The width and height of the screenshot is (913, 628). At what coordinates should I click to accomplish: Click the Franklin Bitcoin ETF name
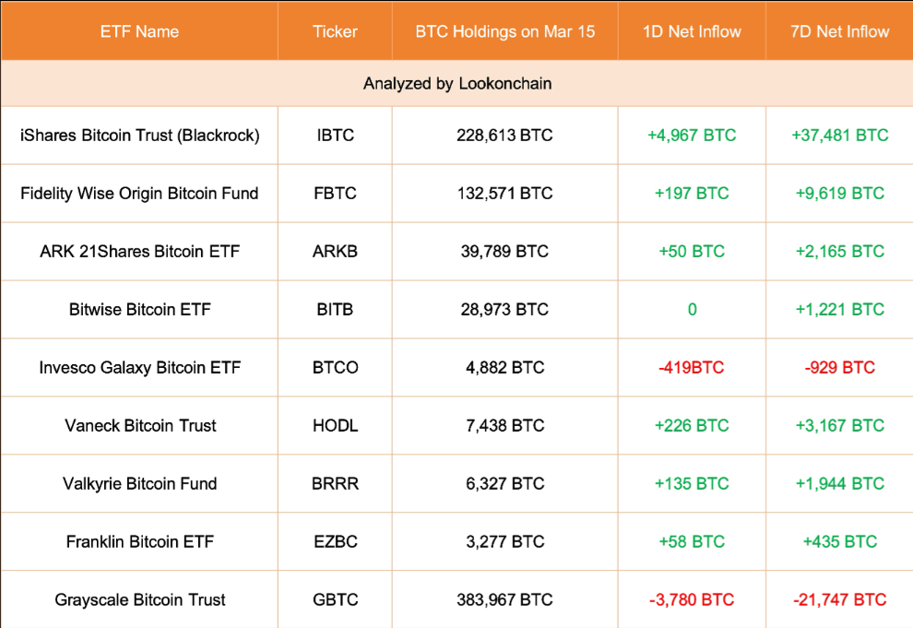coord(139,542)
